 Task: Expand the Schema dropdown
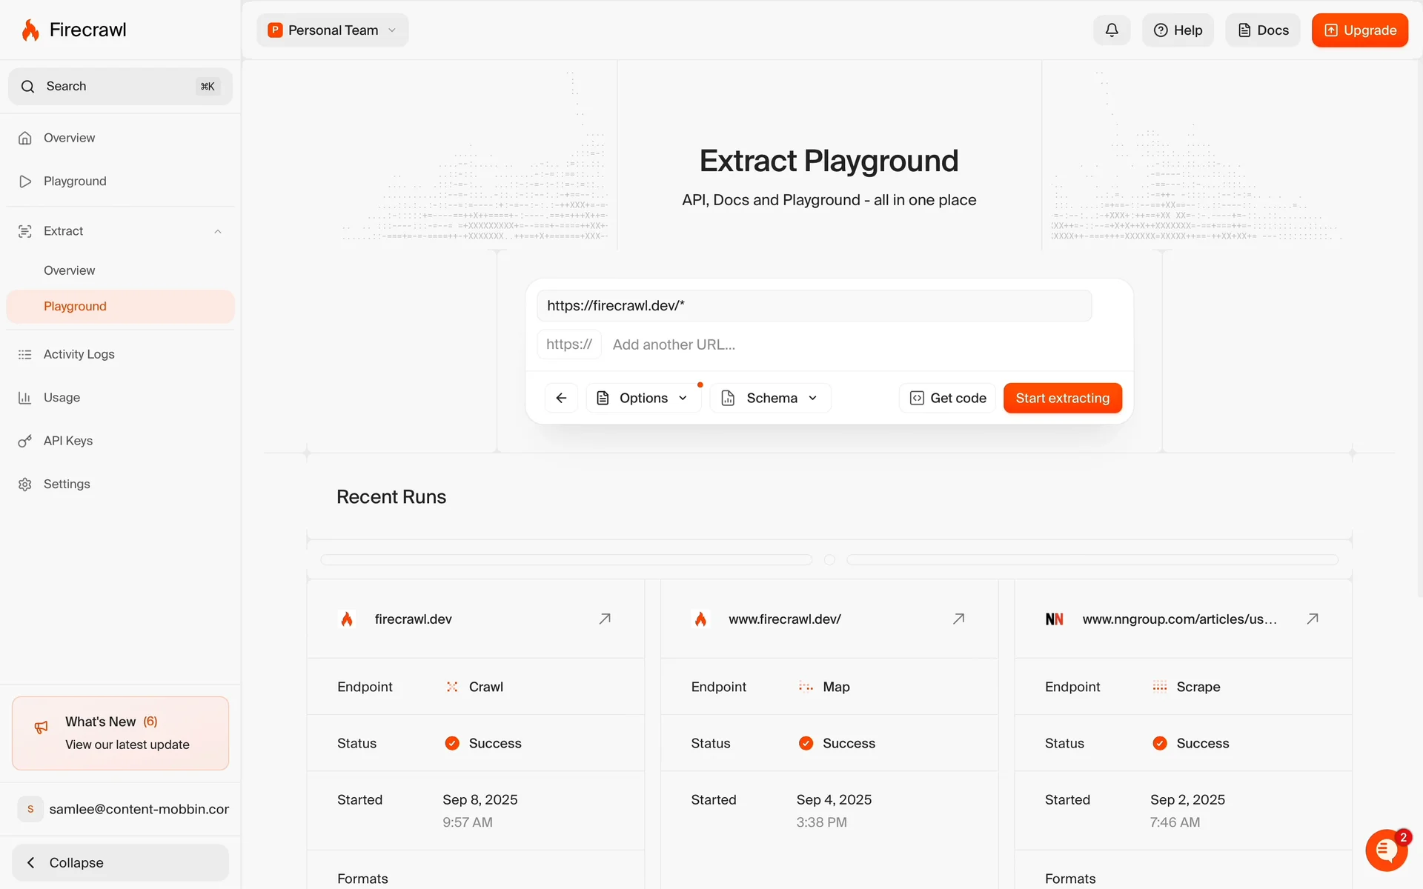(771, 398)
